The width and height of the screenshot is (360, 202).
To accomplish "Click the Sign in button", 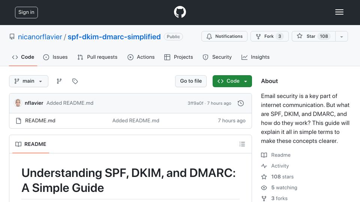I will click(26, 12).
